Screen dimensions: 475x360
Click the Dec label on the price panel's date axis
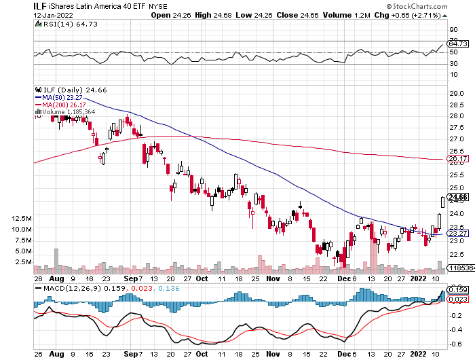point(344,278)
